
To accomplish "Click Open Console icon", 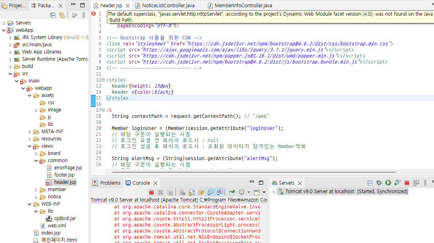I will pos(257,192).
